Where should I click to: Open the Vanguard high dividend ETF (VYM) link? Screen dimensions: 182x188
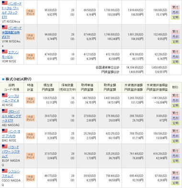[11, 32]
